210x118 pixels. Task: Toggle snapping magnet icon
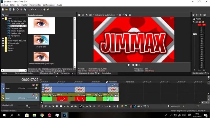tap(131, 106)
